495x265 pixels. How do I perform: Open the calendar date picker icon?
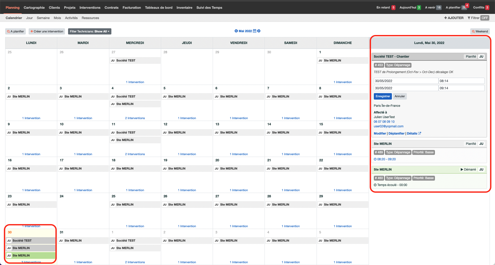[254, 31]
